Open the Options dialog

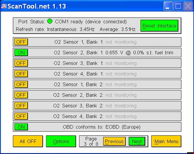click(61, 141)
